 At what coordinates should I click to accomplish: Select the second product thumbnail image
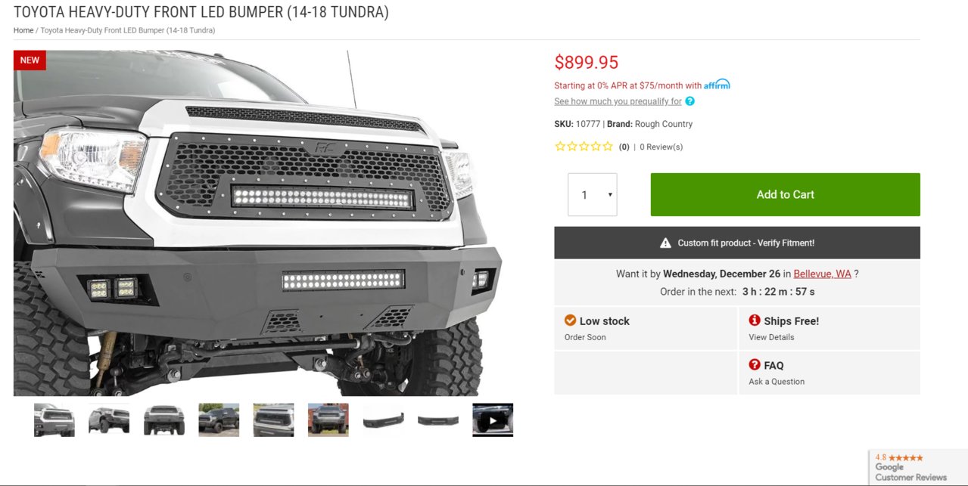point(109,420)
